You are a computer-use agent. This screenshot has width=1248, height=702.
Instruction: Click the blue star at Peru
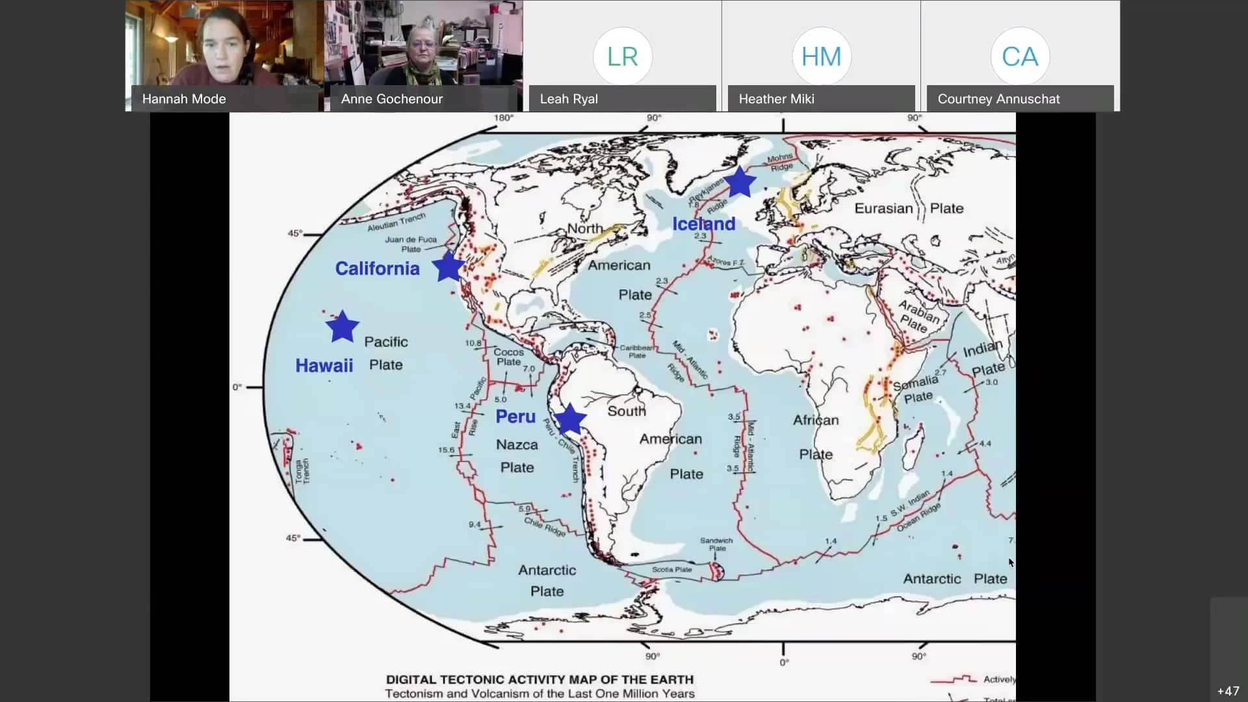(x=570, y=419)
